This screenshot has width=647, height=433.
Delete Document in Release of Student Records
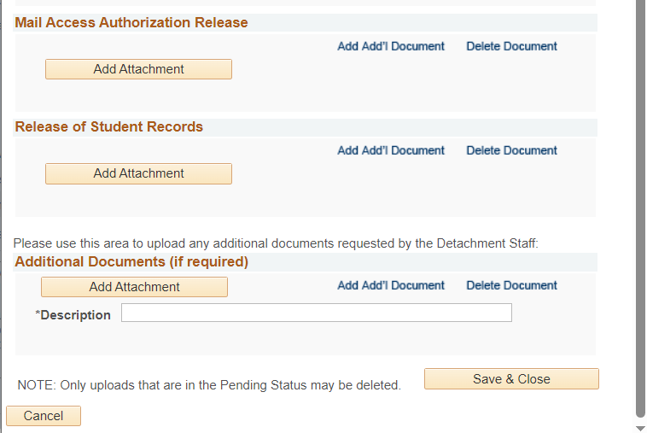tap(511, 150)
